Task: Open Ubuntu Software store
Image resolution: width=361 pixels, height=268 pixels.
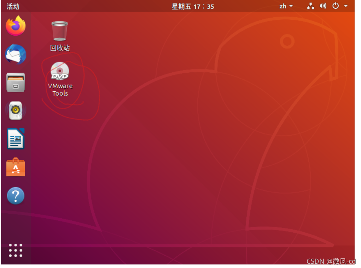Action: (16, 167)
